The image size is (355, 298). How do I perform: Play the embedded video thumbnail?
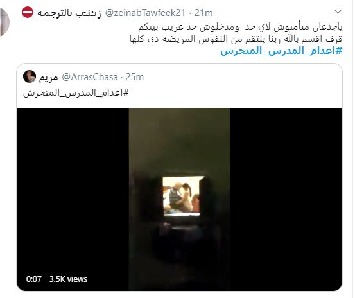coord(179,199)
